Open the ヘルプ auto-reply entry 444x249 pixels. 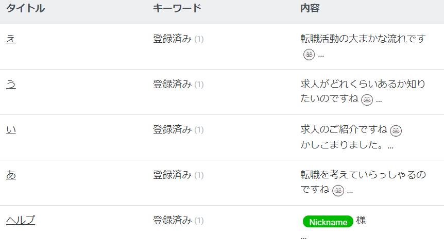(21, 220)
